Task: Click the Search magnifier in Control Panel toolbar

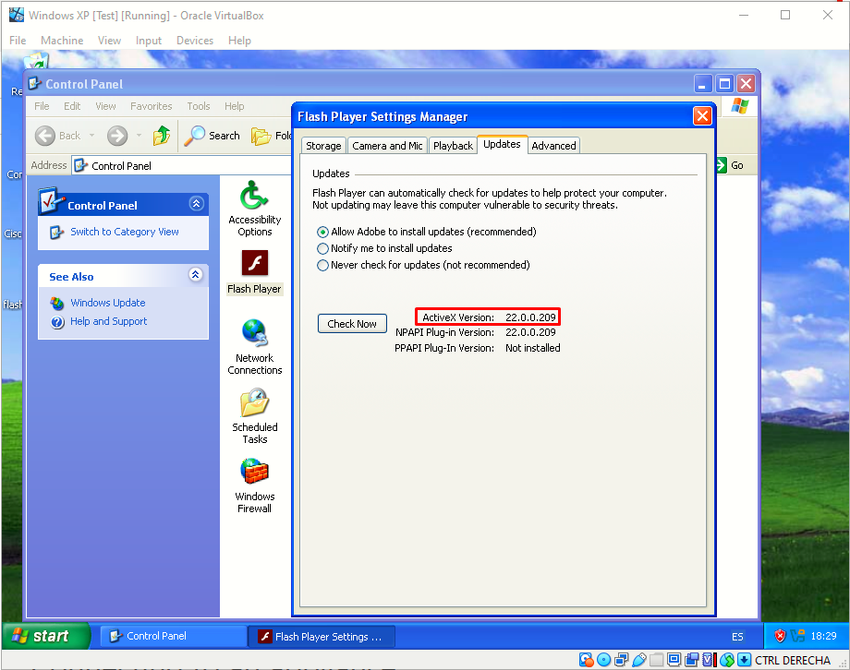Action: click(x=195, y=136)
